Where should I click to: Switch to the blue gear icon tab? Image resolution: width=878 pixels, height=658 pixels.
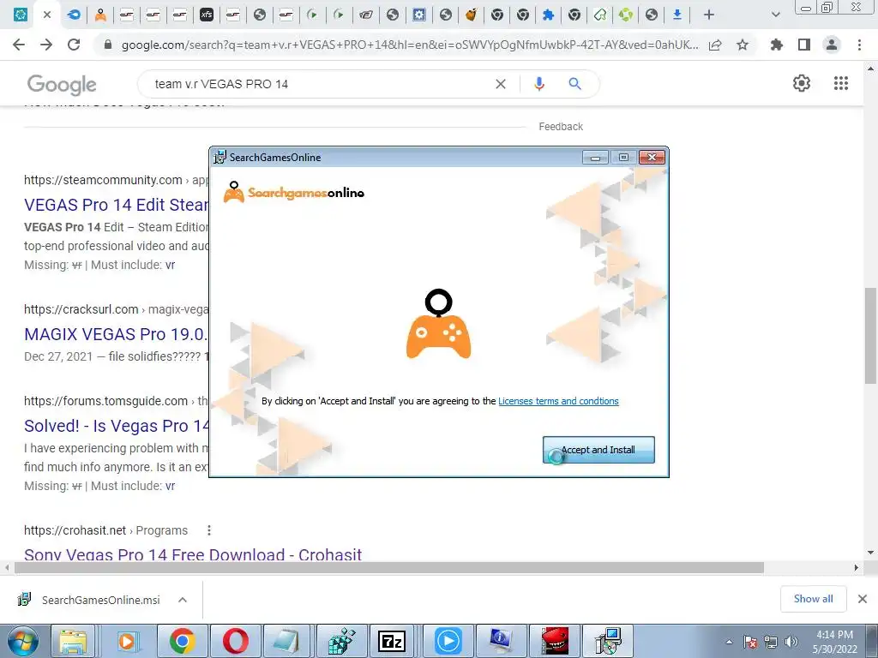pos(418,15)
